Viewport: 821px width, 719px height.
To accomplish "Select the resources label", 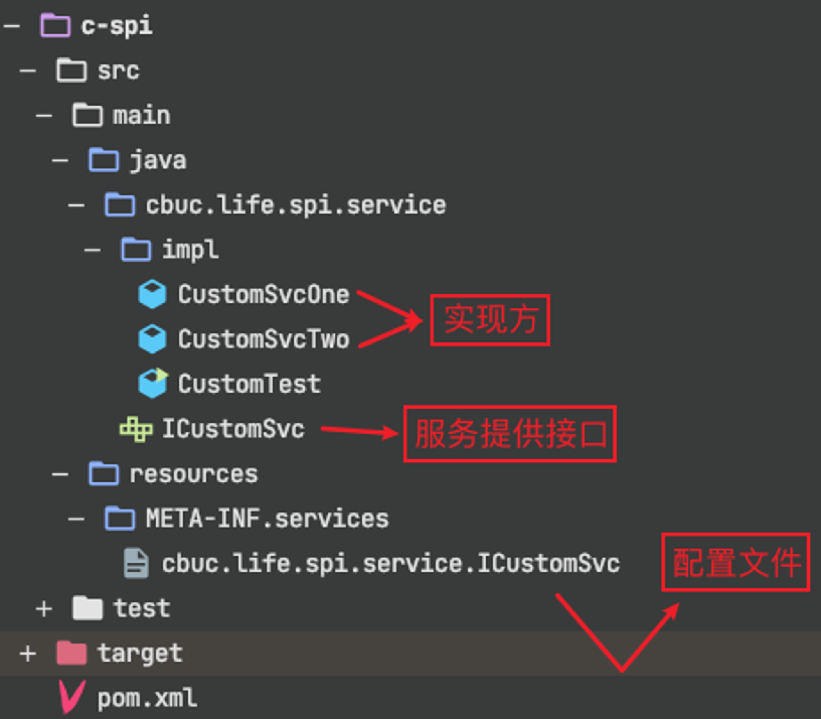I will [x=194, y=474].
